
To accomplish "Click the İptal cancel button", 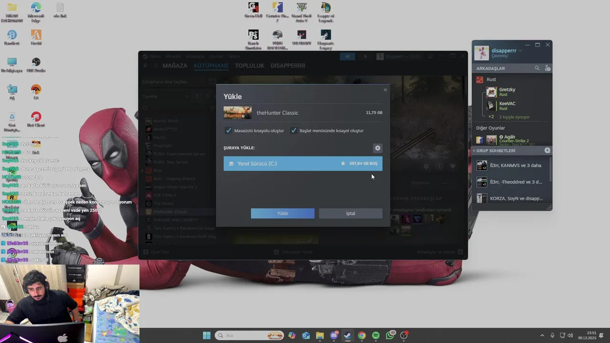I will 350,213.
